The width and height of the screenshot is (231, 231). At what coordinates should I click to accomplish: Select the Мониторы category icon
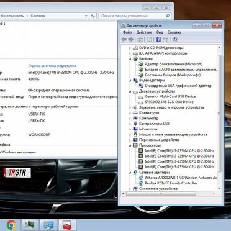click(135, 129)
